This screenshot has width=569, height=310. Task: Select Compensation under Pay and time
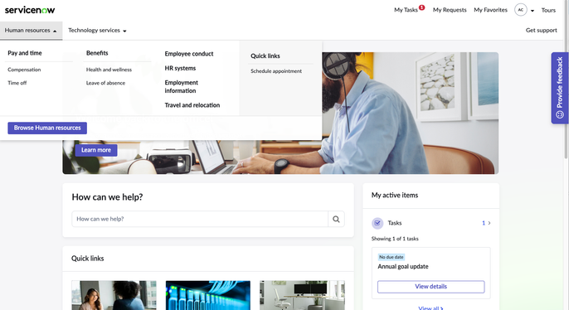pos(24,70)
